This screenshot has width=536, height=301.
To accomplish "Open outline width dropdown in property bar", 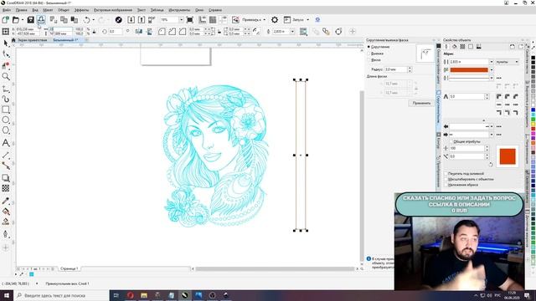I will [x=292, y=32].
